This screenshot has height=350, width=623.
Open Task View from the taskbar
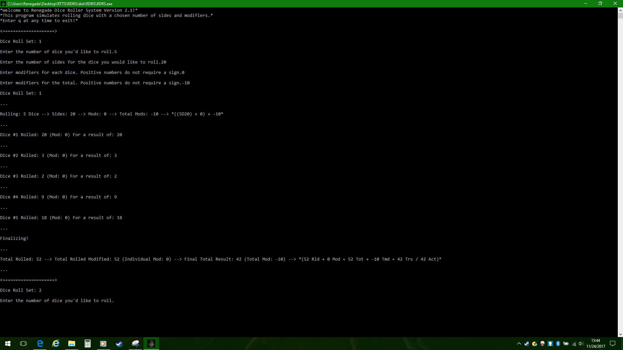23,344
